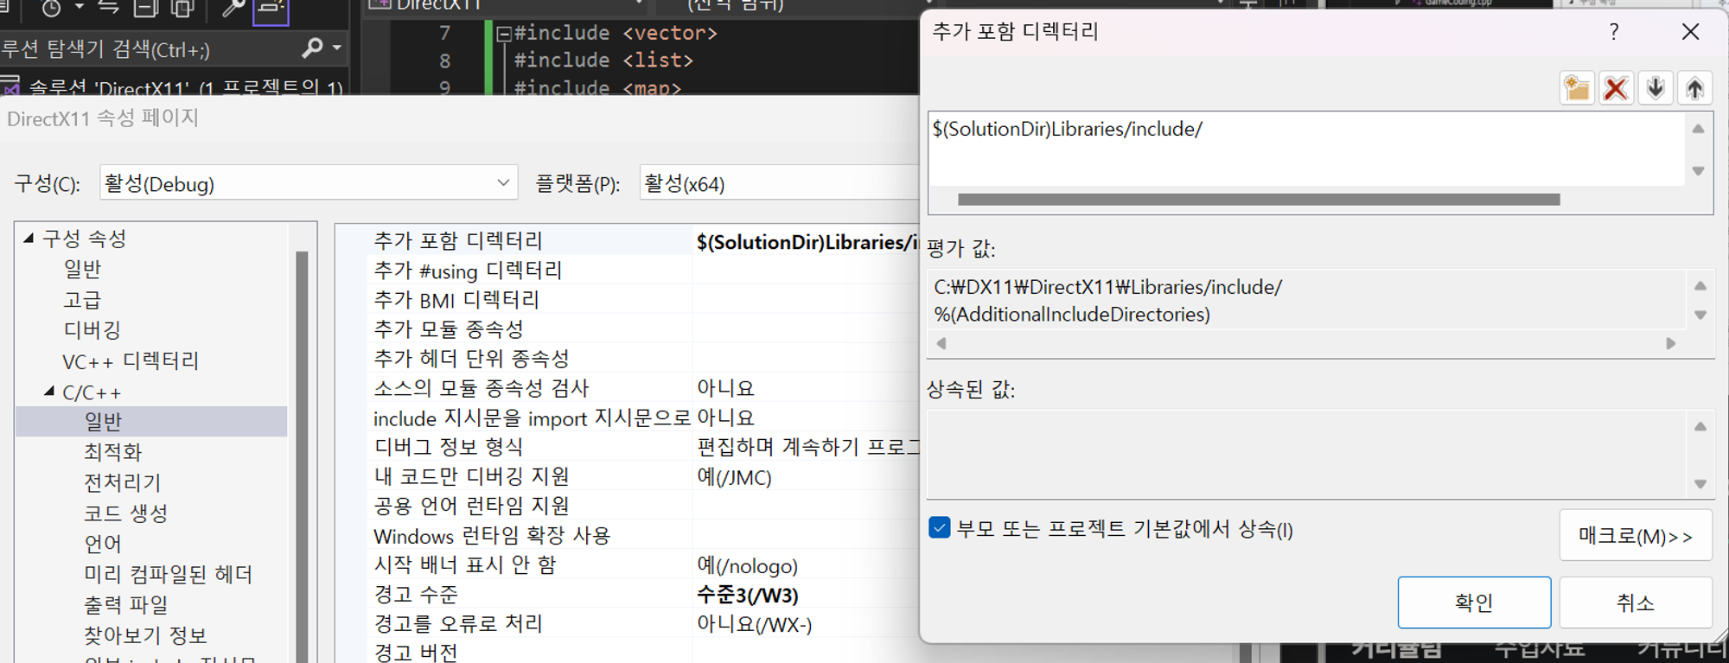
Task: Click the red X delete line icon
Action: click(x=1616, y=88)
